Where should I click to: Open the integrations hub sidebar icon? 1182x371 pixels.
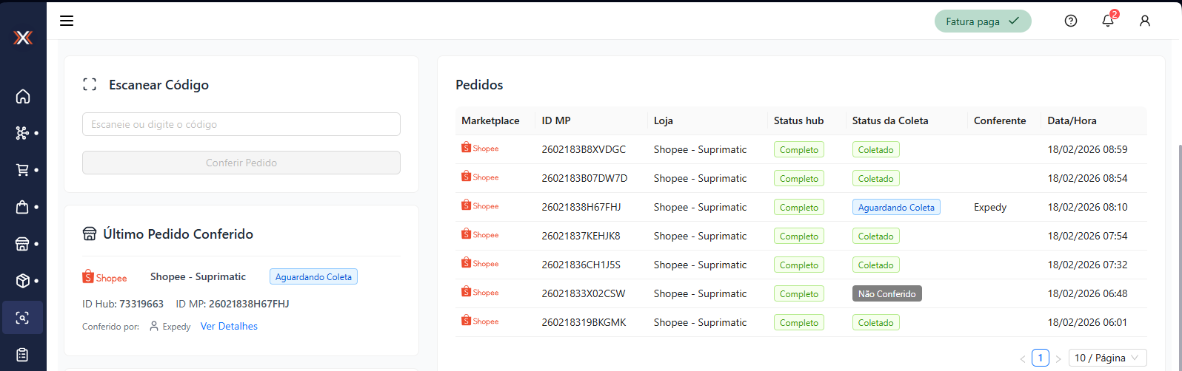coord(23,133)
